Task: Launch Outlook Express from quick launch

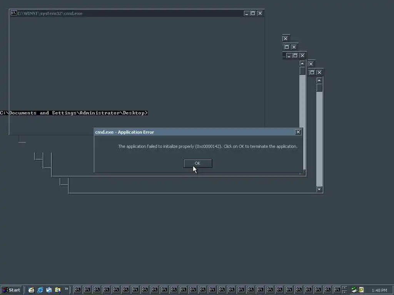Action: pos(49,290)
